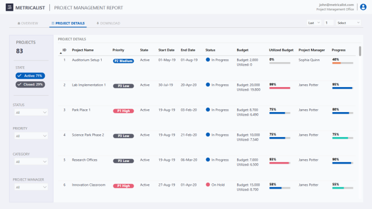Sort by State column header
The height and width of the screenshot is (209, 372).
pyautogui.click(x=144, y=50)
